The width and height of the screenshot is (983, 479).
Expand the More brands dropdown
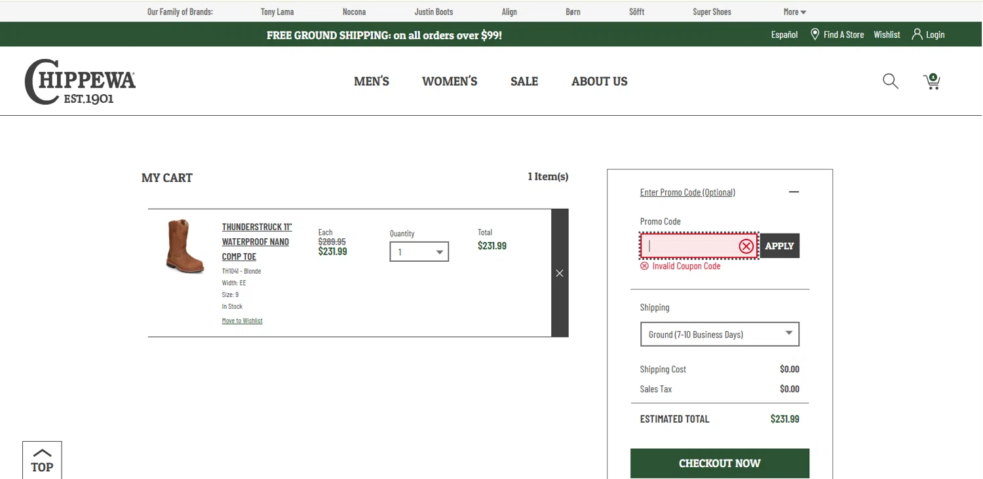pyautogui.click(x=795, y=12)
